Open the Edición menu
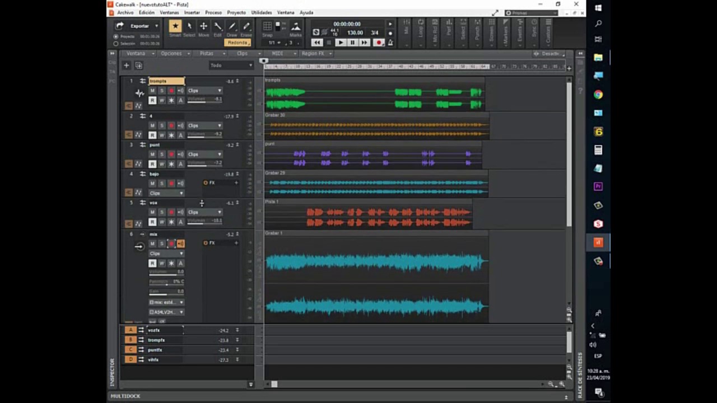Screen dimensions: 717x403 tap(146, 12)
